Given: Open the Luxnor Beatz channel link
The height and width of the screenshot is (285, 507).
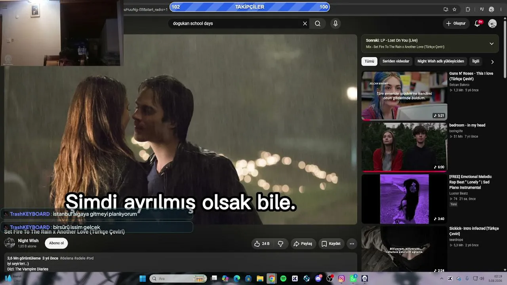Looking at the screenshot, I should [459, 194].
